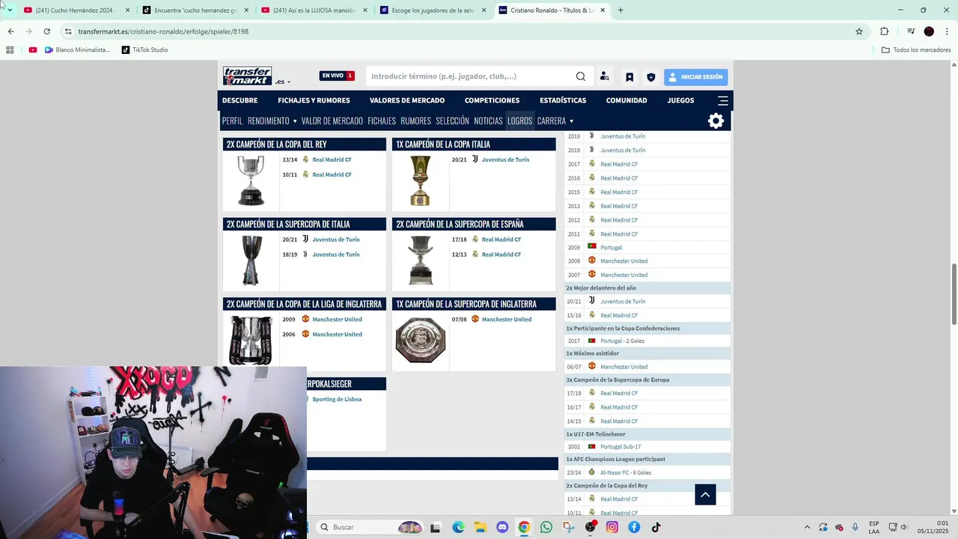Bookmark this page with the star icon
The width and height of the screenshot is (958, 539).
point(859,31)
